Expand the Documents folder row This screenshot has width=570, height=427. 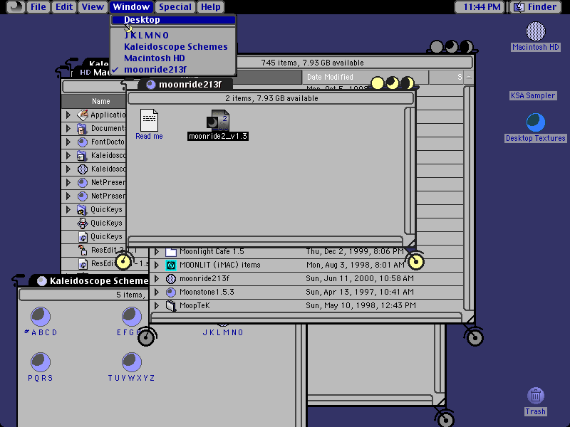(68, 129)
